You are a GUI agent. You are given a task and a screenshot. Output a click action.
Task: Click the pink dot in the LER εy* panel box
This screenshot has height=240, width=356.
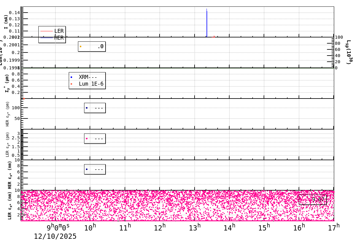pyautogui.click(x=87, y=138)
